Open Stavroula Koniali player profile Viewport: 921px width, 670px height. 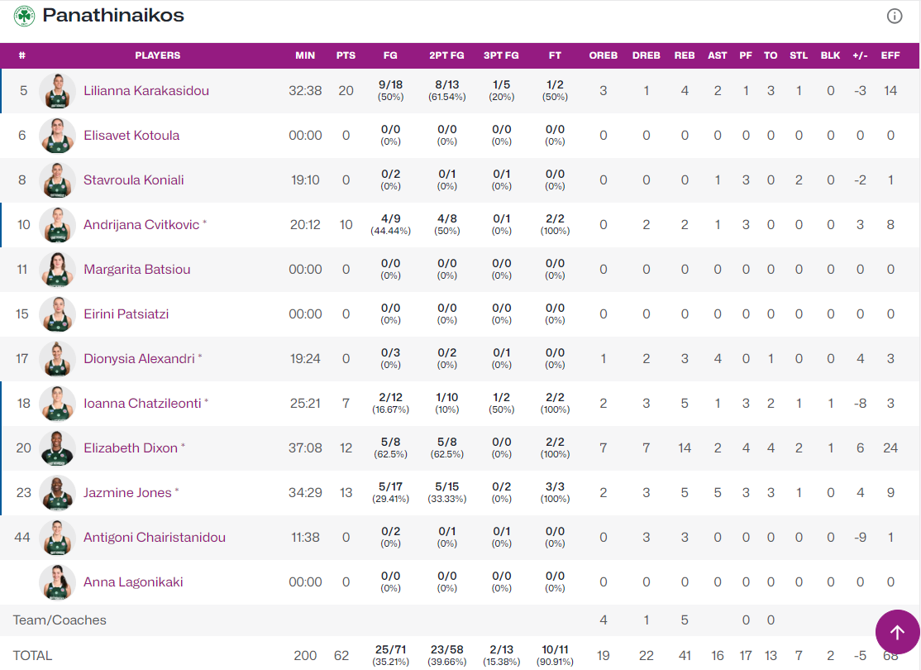coord(133,179)
